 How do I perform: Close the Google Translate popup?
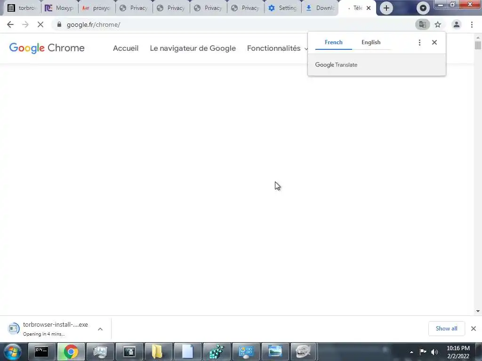[434, 42]
